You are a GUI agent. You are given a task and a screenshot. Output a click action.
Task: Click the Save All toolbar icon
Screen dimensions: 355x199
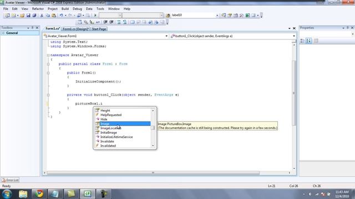[34, 15]
